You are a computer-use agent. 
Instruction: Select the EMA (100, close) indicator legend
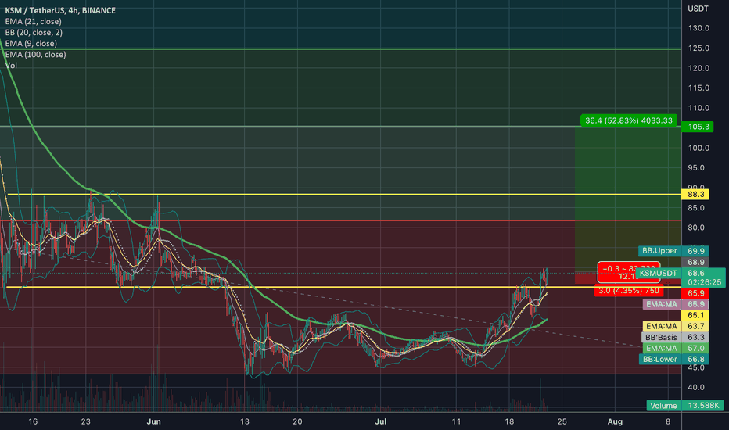click(x=35, y=55)
